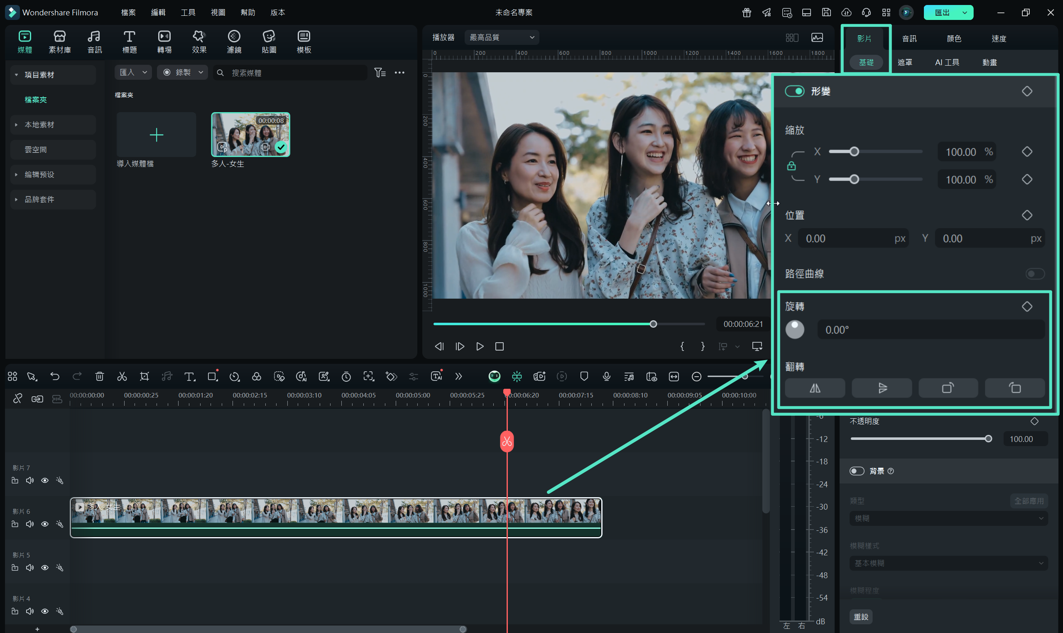Open the 轉場 transitions tab
1063x633 pixels.
(164, 42)
